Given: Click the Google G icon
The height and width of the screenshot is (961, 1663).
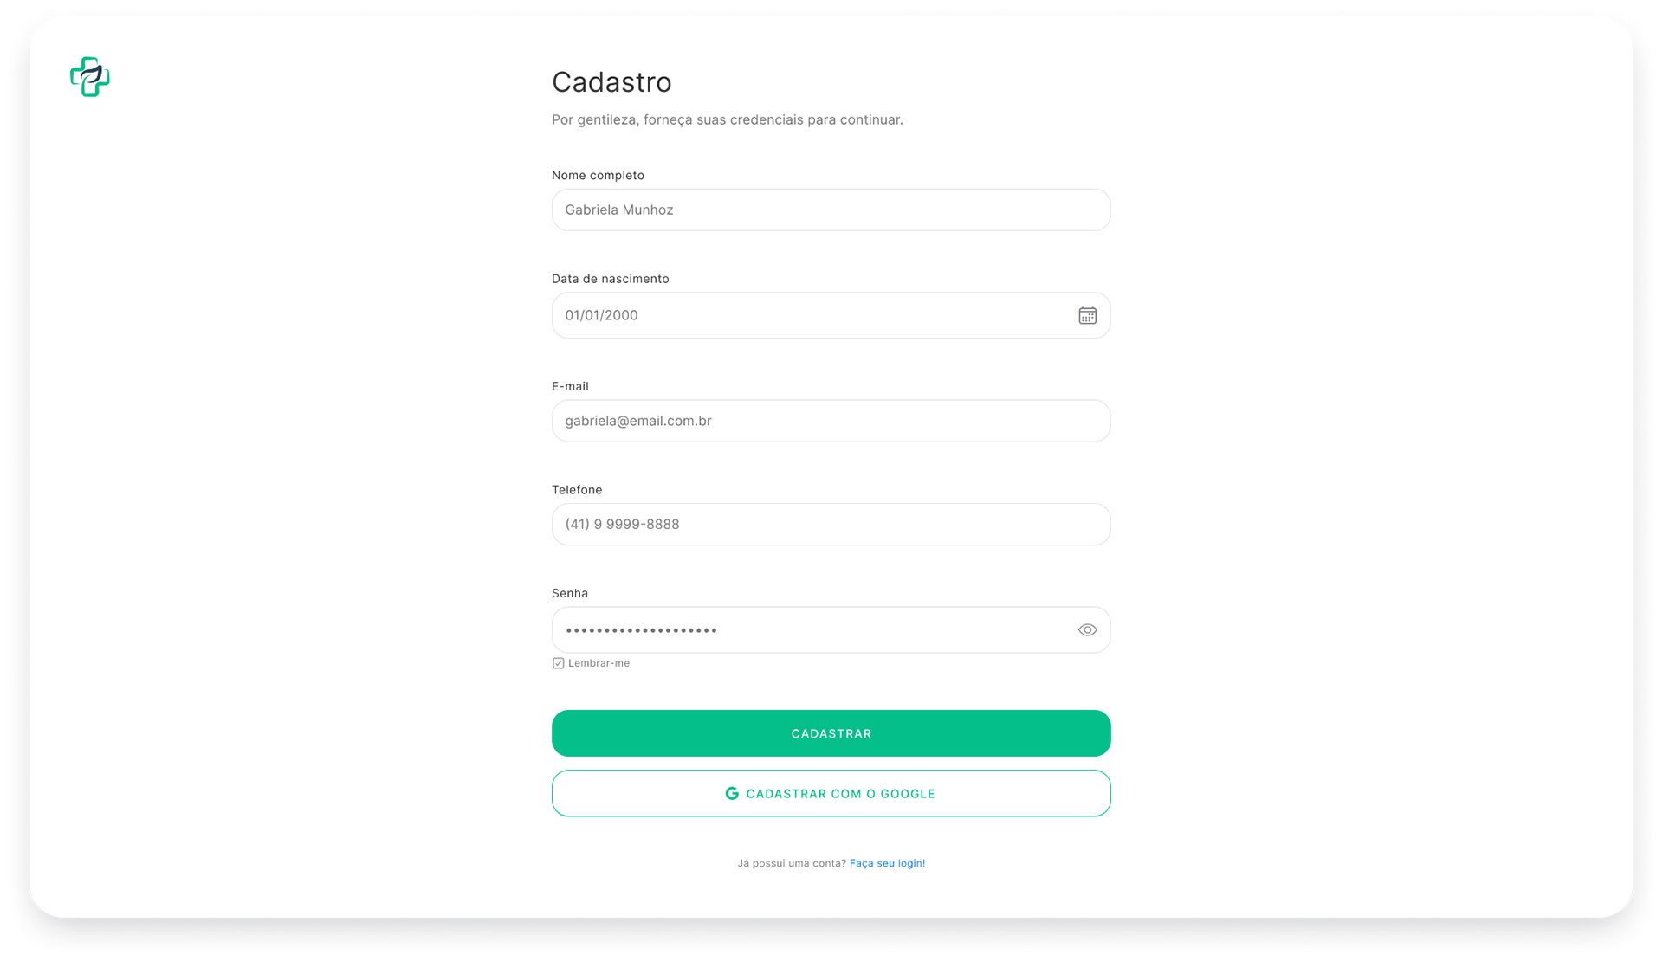Looking at the screenshot, I should (x=732, y=794).
